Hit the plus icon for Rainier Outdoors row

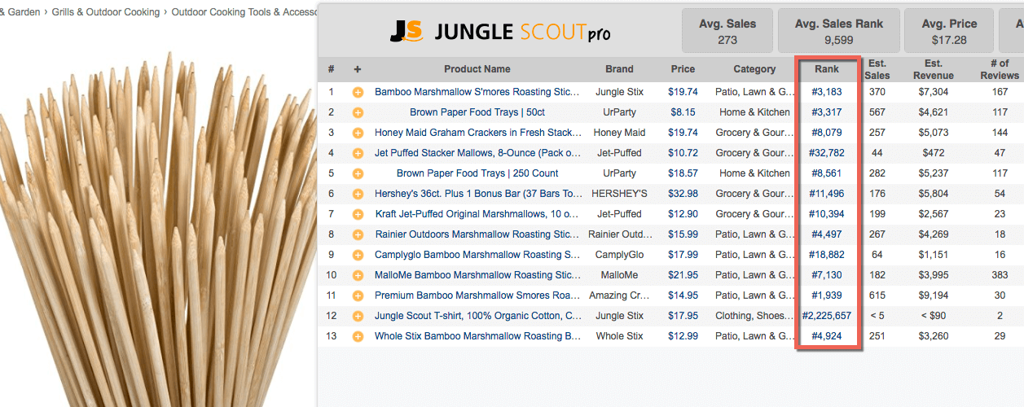(358, 234)
